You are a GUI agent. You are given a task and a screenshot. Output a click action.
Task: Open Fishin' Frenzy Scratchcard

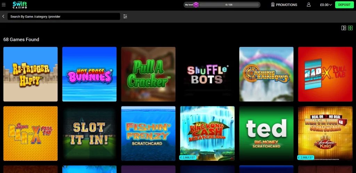[x=148, y=133]
